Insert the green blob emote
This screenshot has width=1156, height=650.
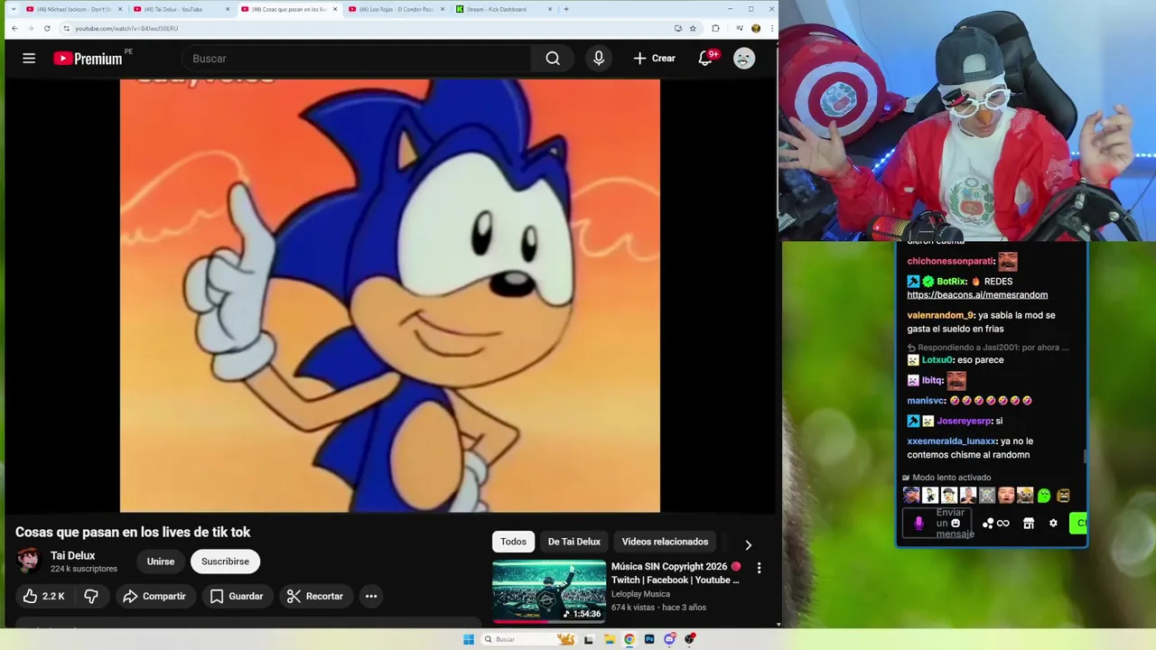(x=1044, y=495)
